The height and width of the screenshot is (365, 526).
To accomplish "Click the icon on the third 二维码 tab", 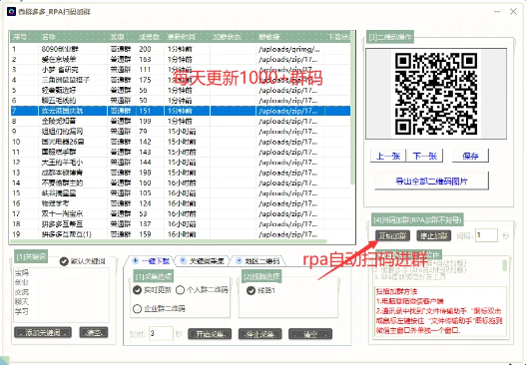I will [x=239, y=260].
